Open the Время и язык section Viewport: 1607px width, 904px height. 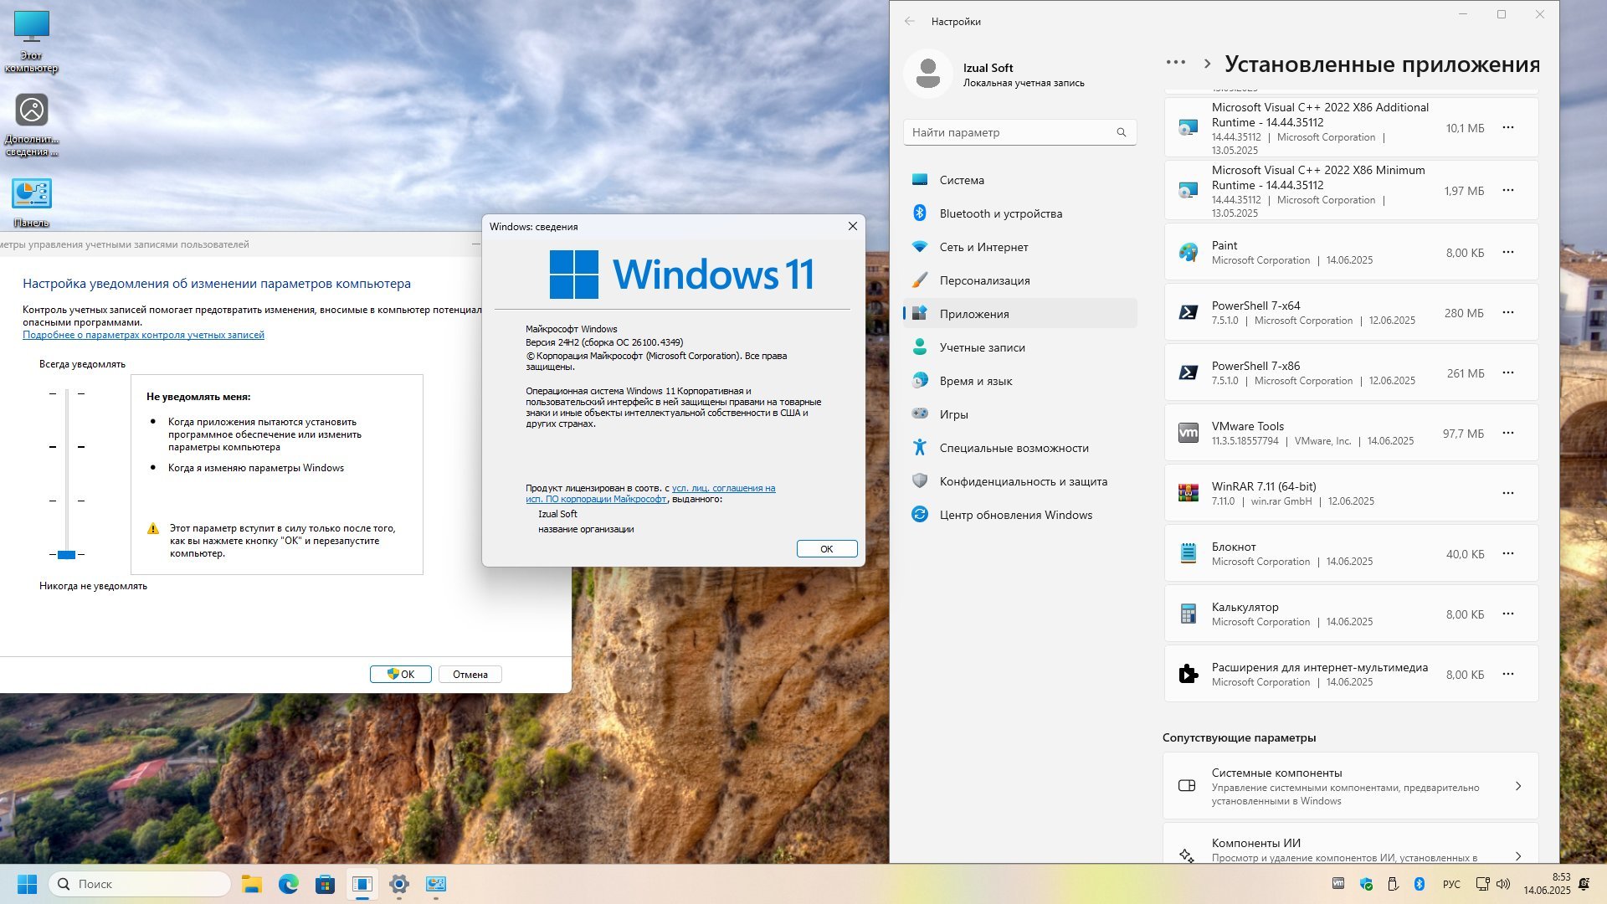[1019, 381]
